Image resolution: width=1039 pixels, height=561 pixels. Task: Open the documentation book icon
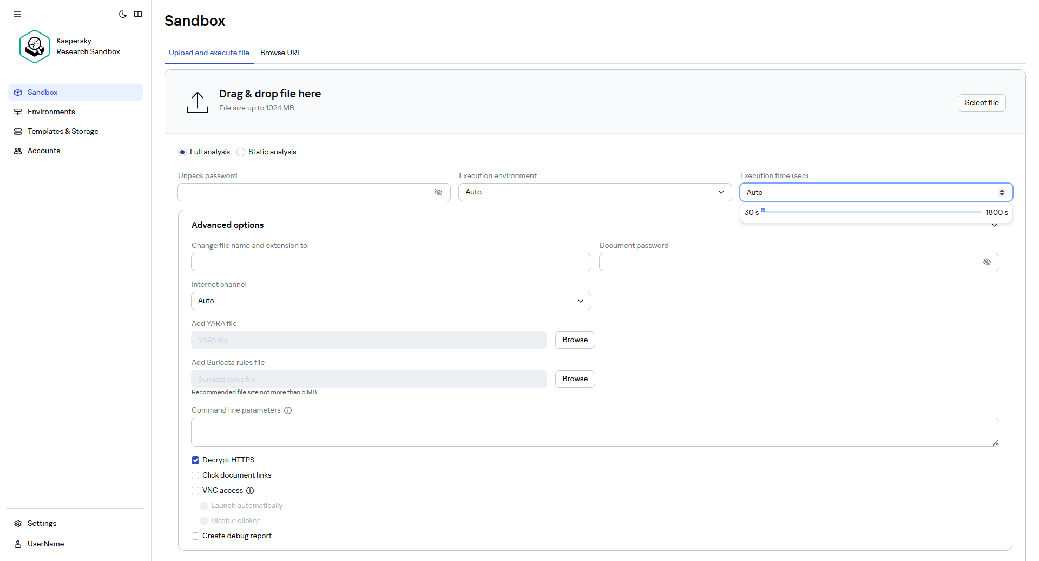click(x=138, y=14)
